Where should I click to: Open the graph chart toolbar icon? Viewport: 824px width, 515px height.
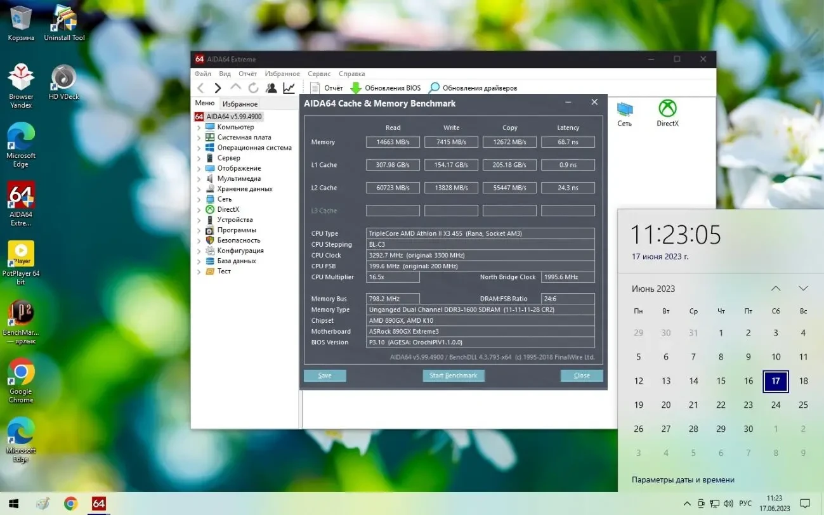tap(289, 88)
